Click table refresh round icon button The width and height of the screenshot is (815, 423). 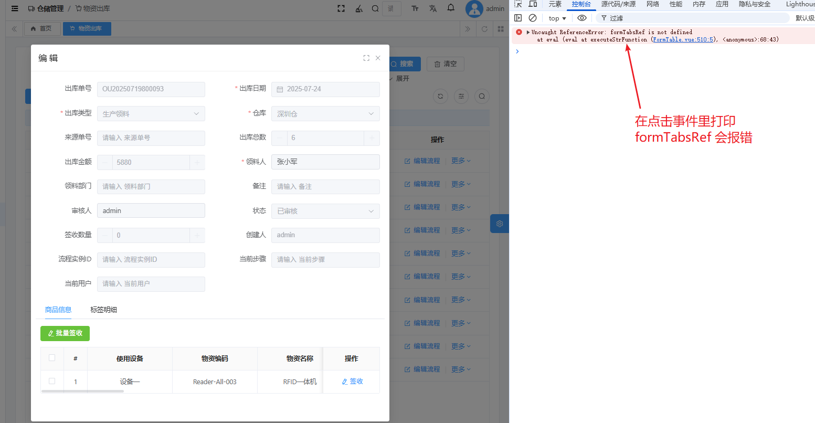point(440,96)
